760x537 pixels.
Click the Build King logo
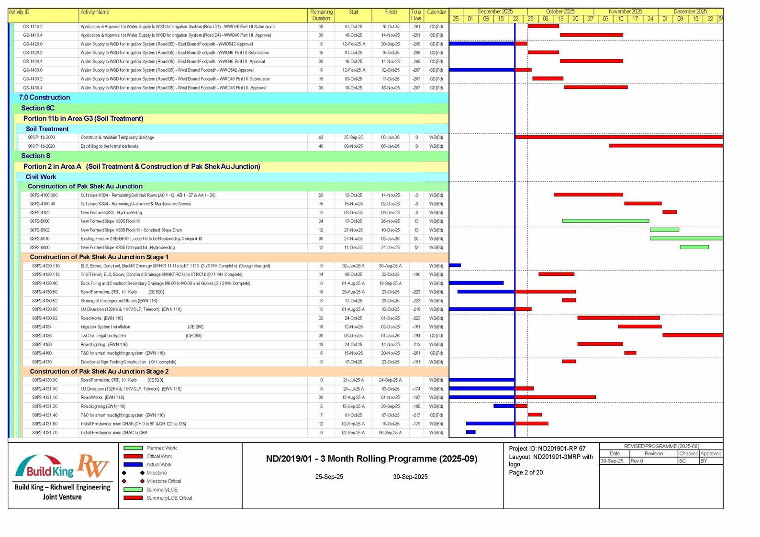45,468
